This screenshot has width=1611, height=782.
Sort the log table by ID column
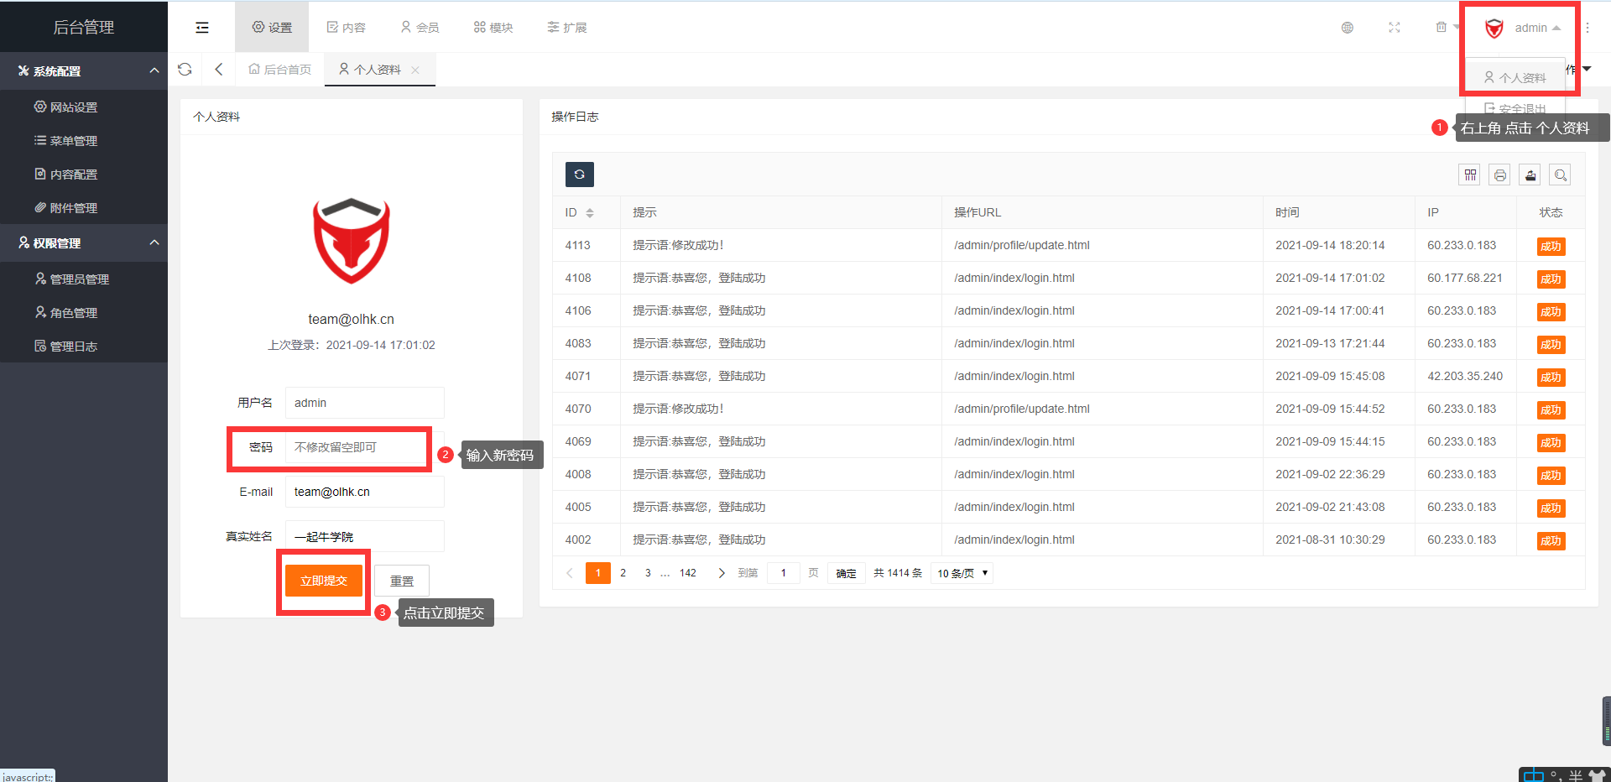pos(590,213)
